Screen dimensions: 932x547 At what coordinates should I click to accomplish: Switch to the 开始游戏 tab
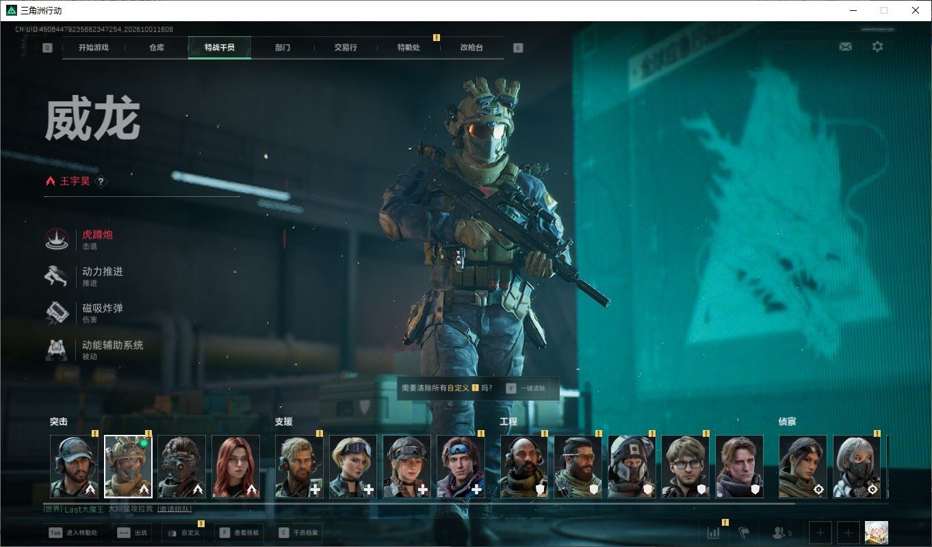(94, 48)
